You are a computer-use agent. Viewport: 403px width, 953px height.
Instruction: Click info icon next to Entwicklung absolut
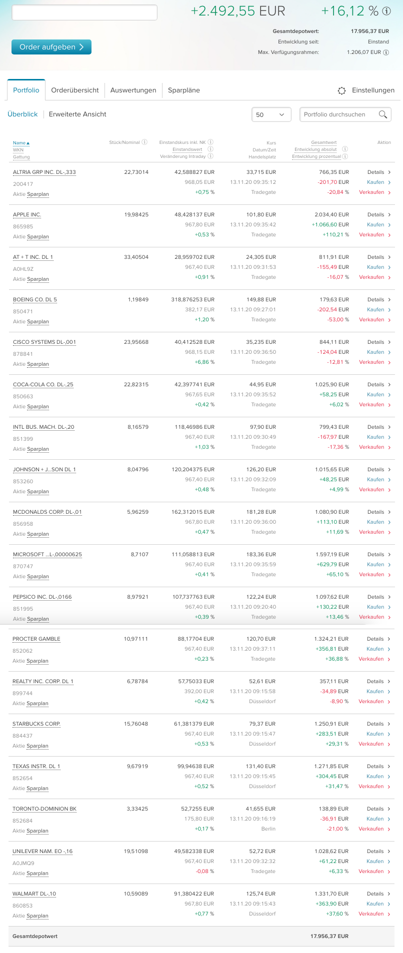(x=345, y=149)
